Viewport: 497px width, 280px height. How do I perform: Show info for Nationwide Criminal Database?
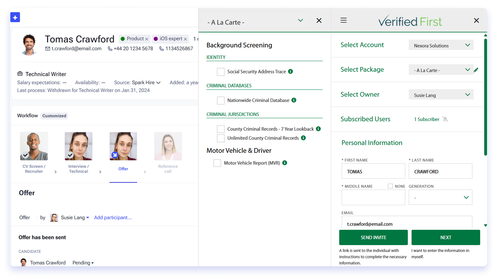pyautogui.click(x=294, y=100)
